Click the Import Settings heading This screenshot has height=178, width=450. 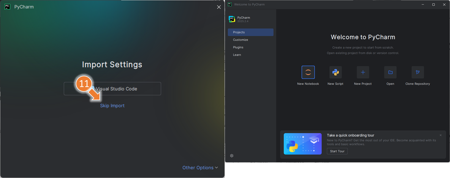point(112,64)
